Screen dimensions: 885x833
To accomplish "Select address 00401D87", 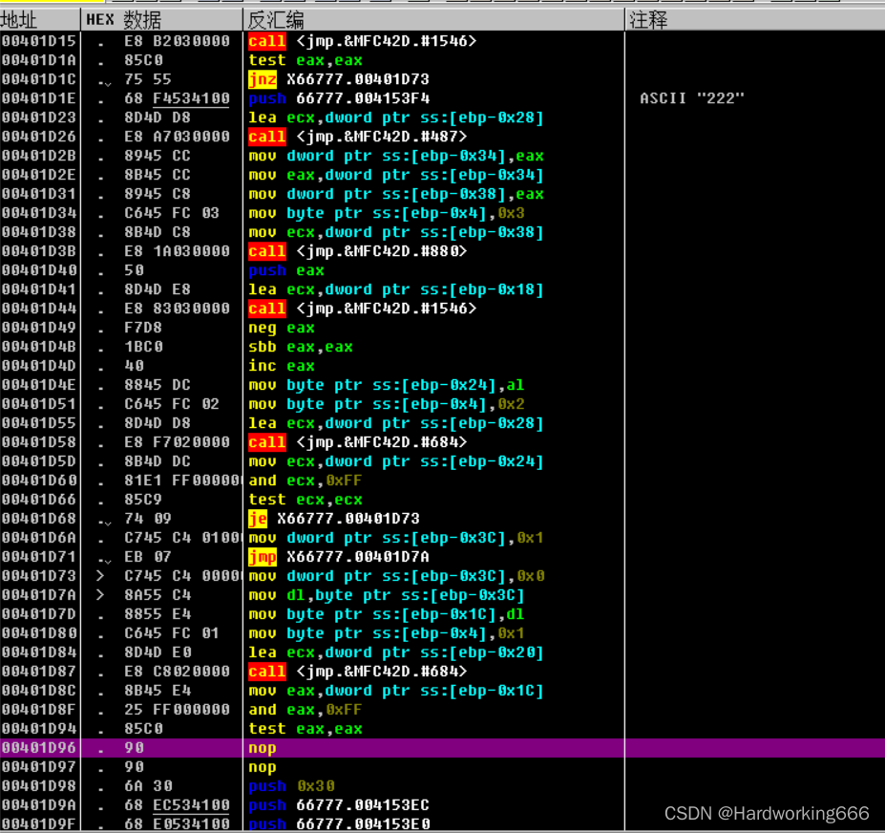I will tap(39, 672).
